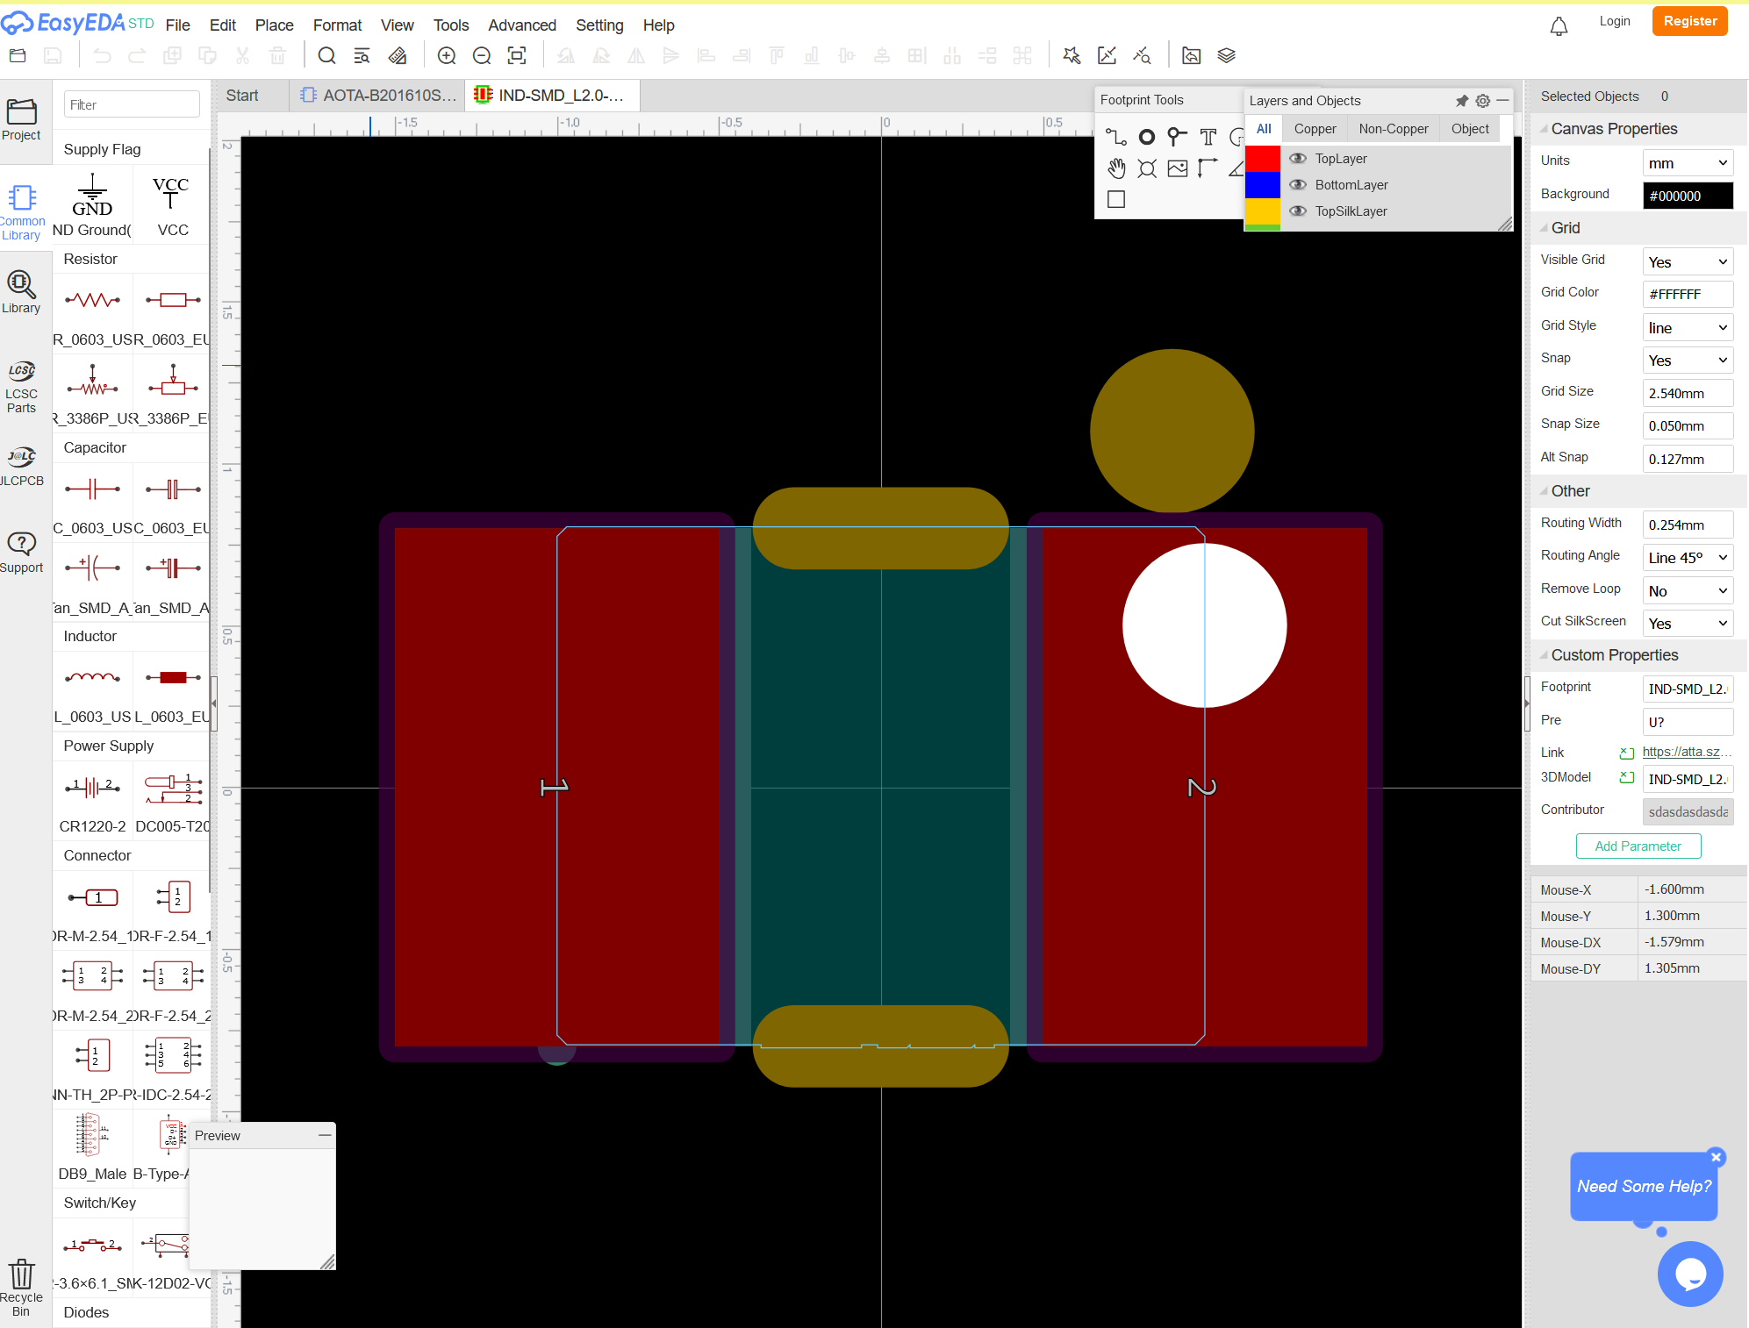Open the Grid Style dropdown

tap(1687, 328)
